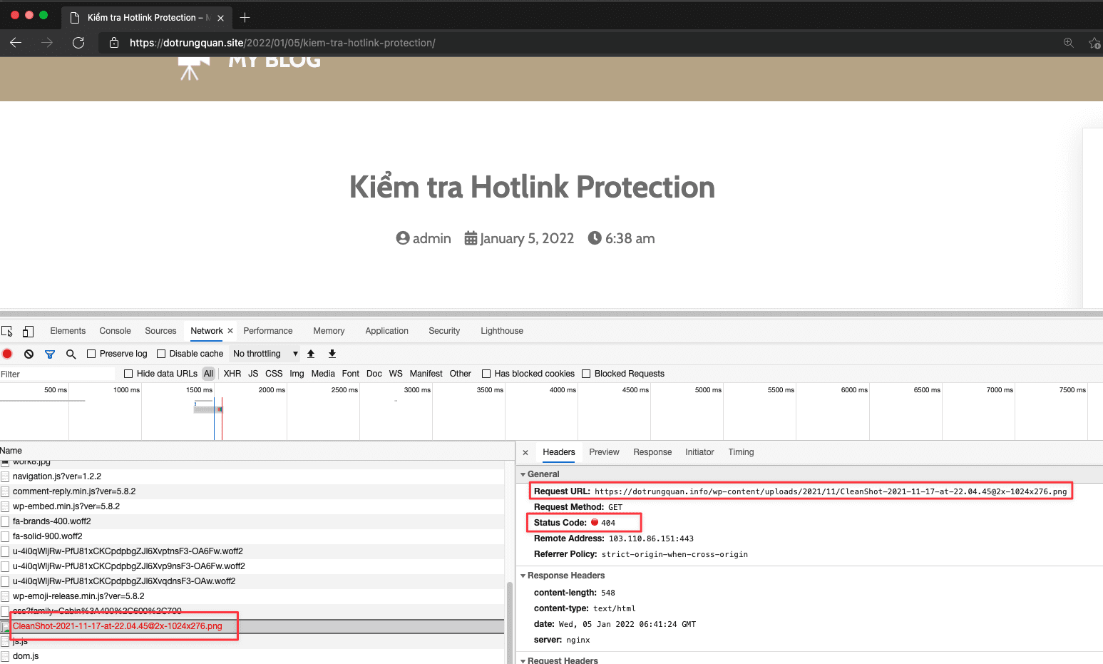Viewport: 1103px width, 664px height.
Task: Switch to the Console tab
Action: 115,331
